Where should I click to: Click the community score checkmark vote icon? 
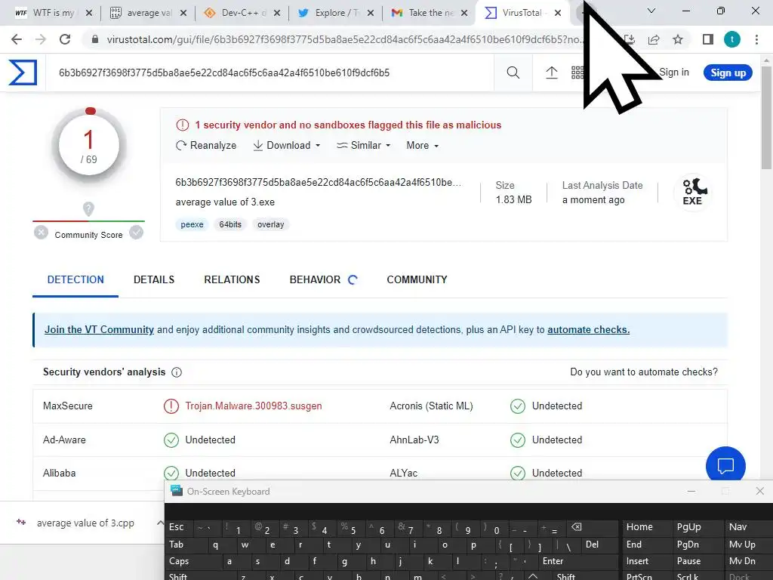(x=137, y=233)
